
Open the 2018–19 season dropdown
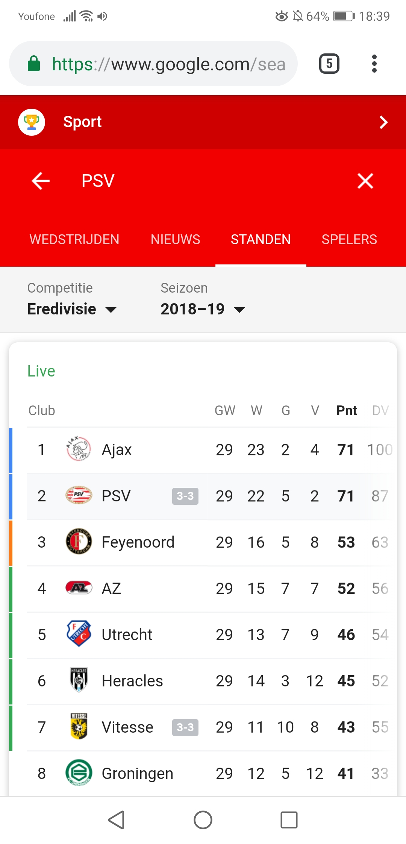point(203,309)
